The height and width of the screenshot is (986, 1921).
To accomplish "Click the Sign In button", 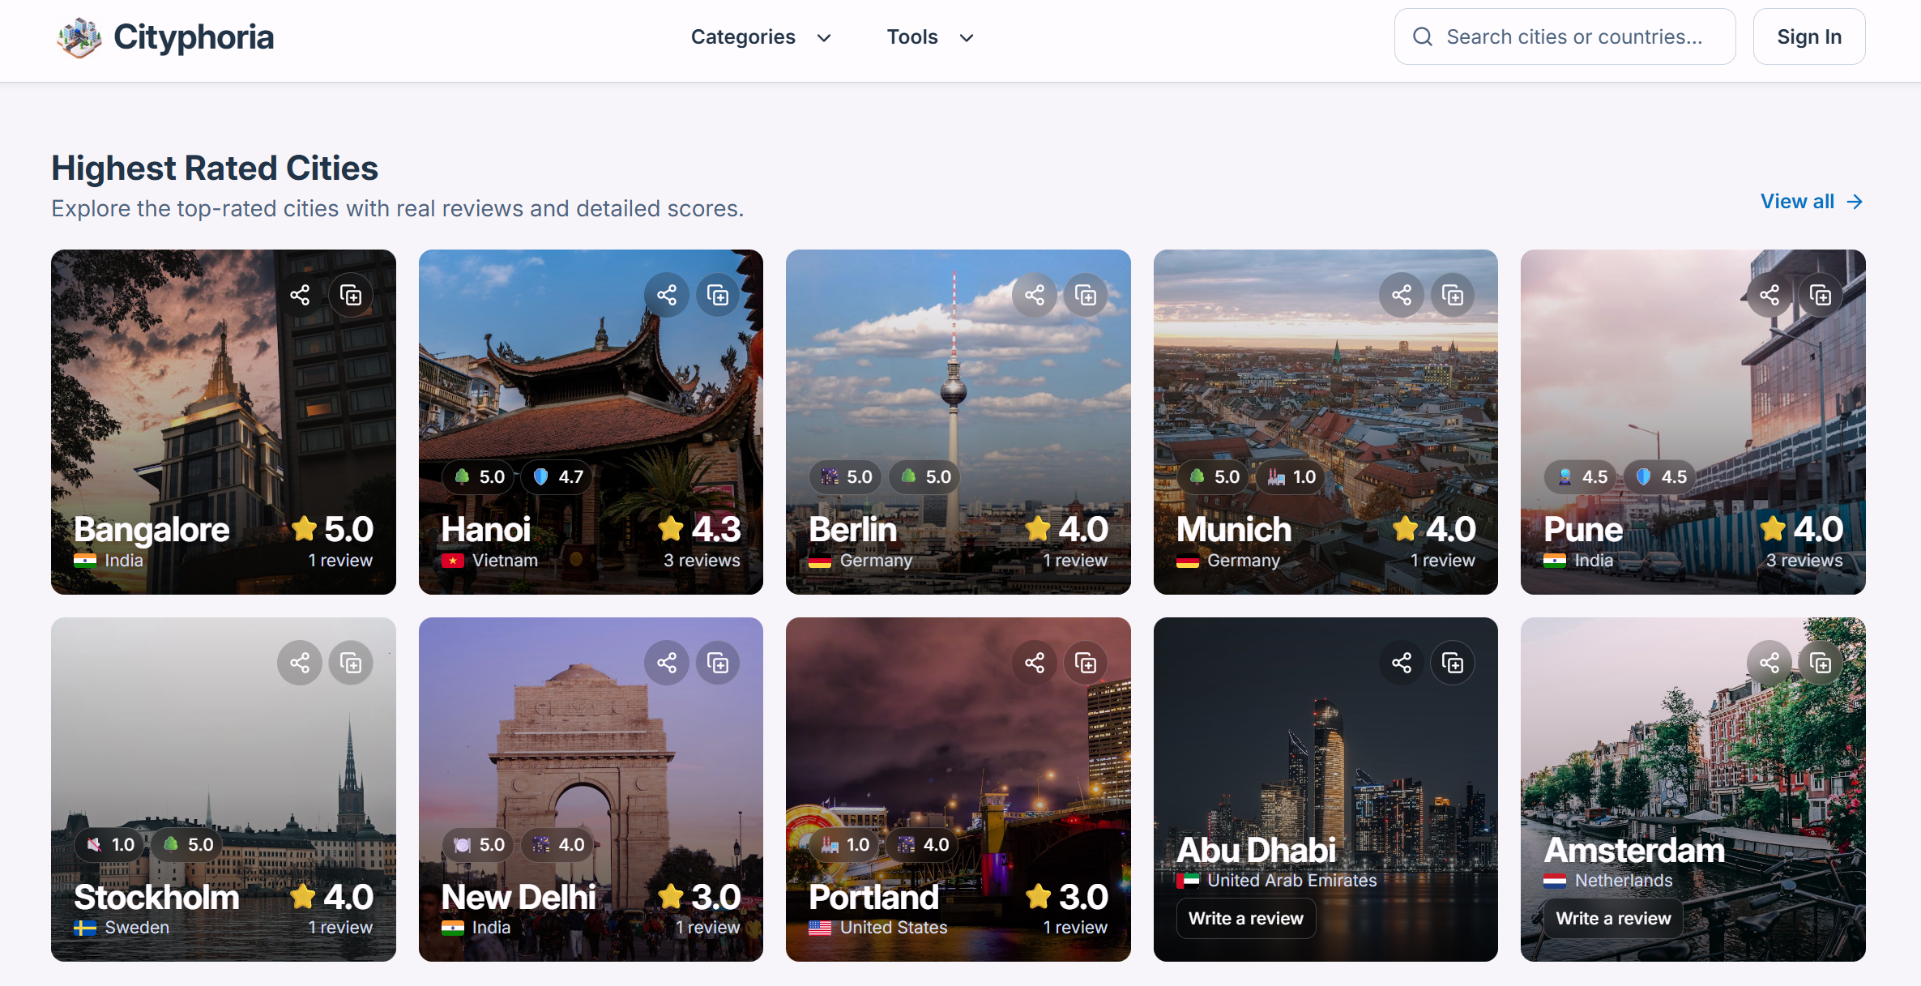I will tap(1808, 37).
